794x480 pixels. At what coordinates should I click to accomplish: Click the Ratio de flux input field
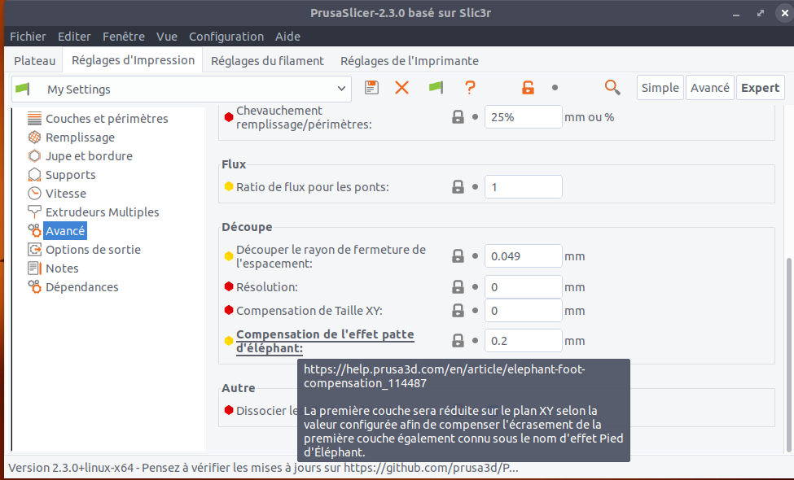[523, 186]
